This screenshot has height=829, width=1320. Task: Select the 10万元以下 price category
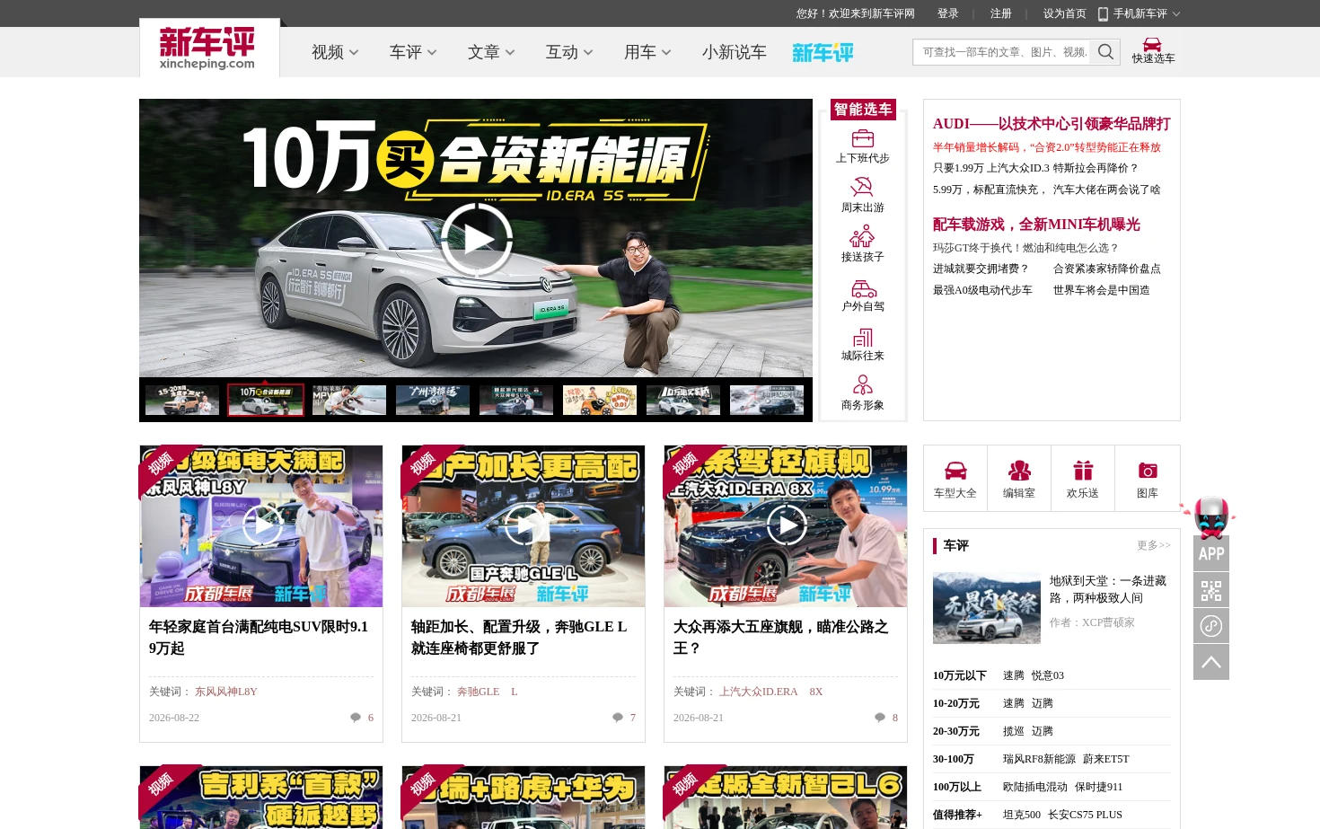pyautogui.click(x=959, y=675)
